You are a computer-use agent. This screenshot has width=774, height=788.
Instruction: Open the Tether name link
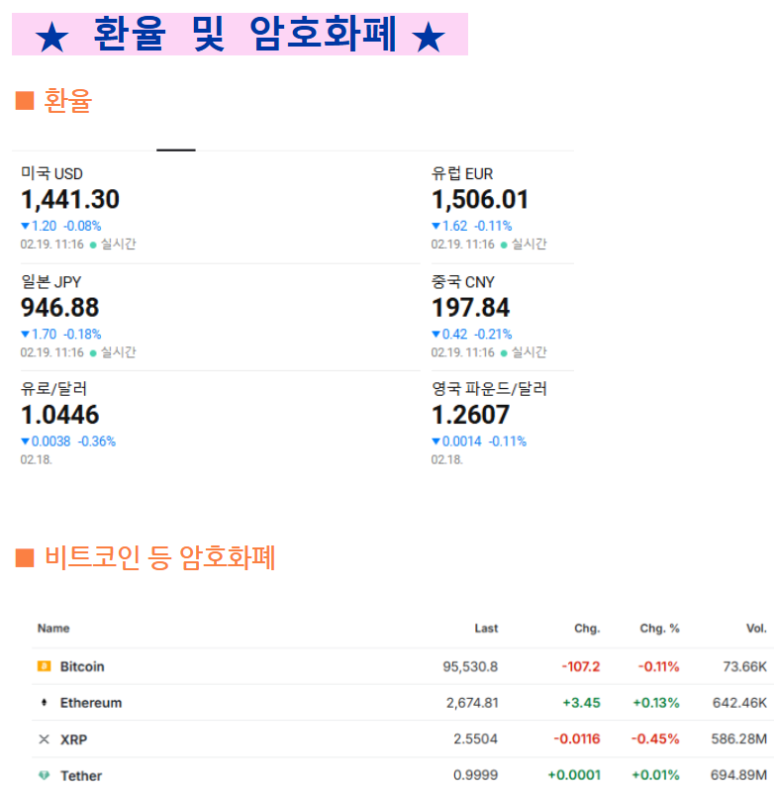click(x=81, y=775)
